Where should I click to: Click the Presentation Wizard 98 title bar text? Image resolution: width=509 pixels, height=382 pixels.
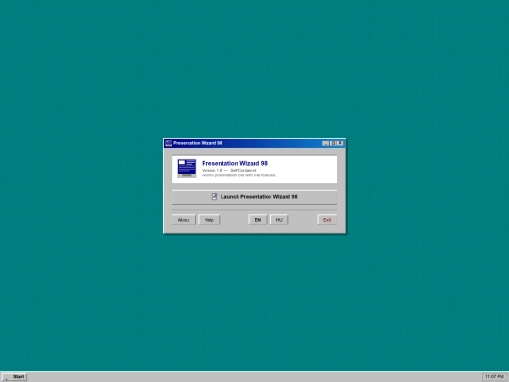pyautogui.click(x=198, y=143)
